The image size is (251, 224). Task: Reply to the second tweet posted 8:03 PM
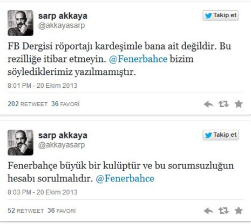(x=208, y=211)
